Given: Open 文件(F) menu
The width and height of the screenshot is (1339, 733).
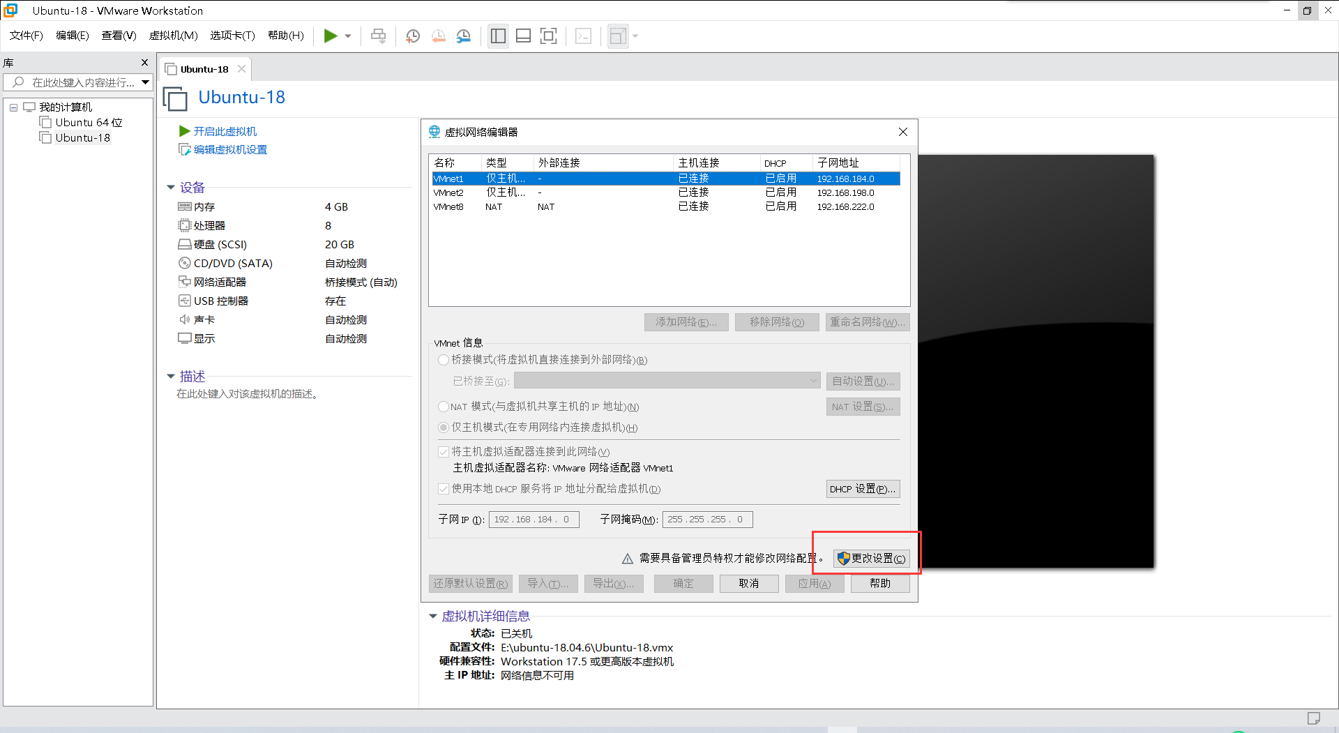Looking at the screenshot, I should pyautogui.click(x=27, y=36).
